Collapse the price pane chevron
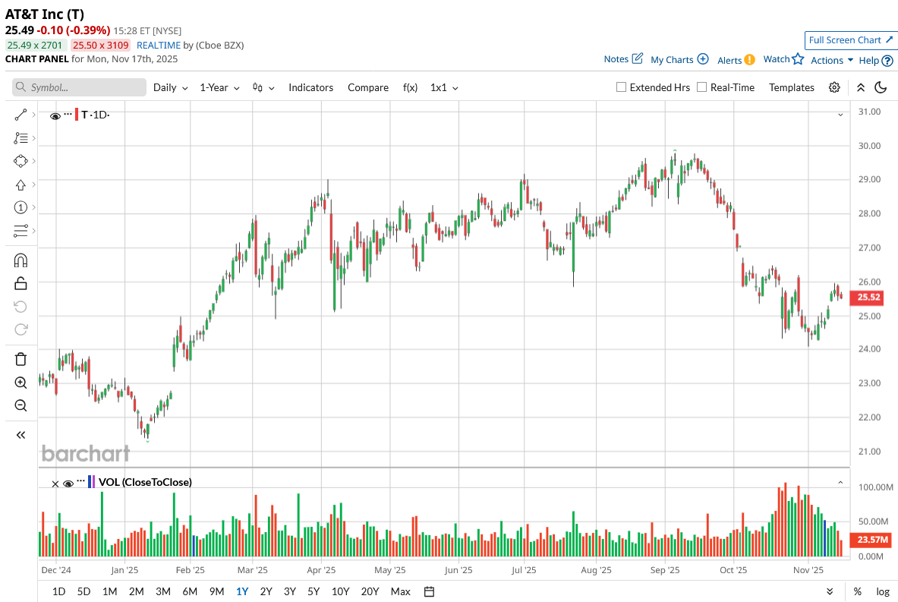The image size is (898, 602). pos(840,115)
